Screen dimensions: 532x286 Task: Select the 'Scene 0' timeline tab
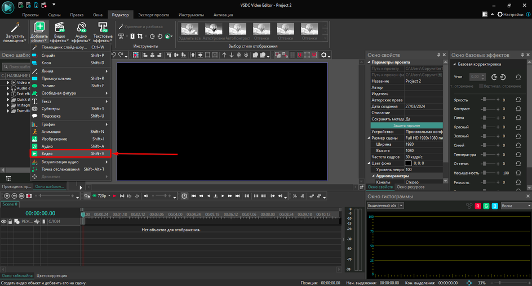tap(10, 204)
